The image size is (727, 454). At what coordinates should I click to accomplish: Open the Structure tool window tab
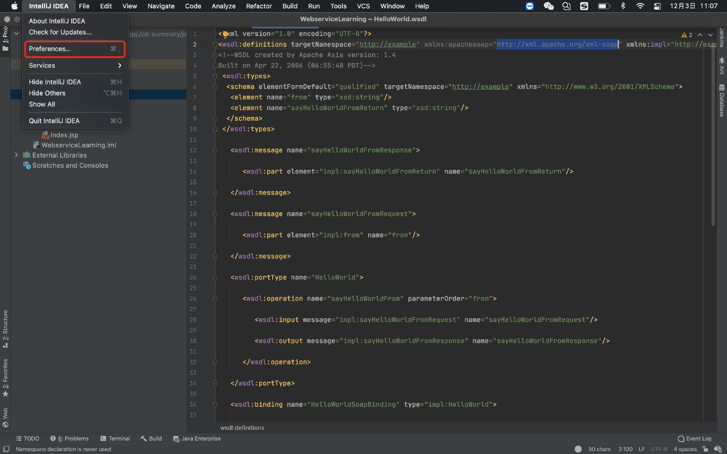pos(5,329)
